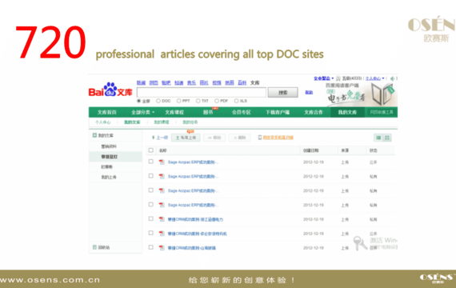The image size is (456, 288).
Task: Click the 地图 link above search box
Action: [230, 83]
